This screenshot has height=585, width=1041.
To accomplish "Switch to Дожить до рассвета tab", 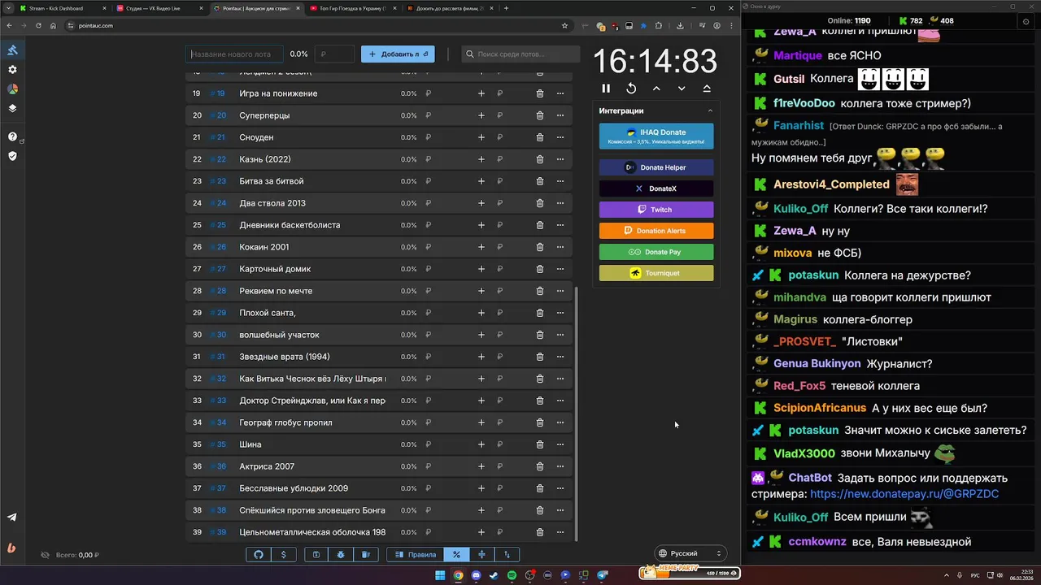I will 450,8.
